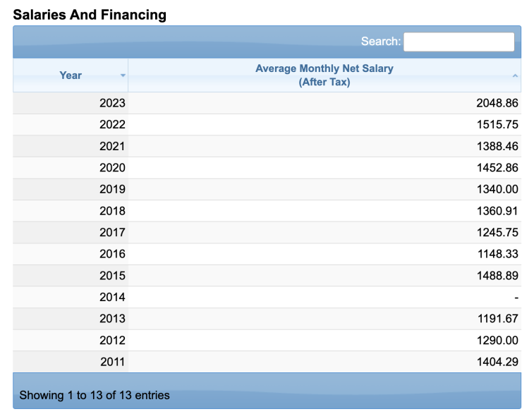Screen dimensions: 529x414
Task: Select the 2020 year cell
Action: 112,168
